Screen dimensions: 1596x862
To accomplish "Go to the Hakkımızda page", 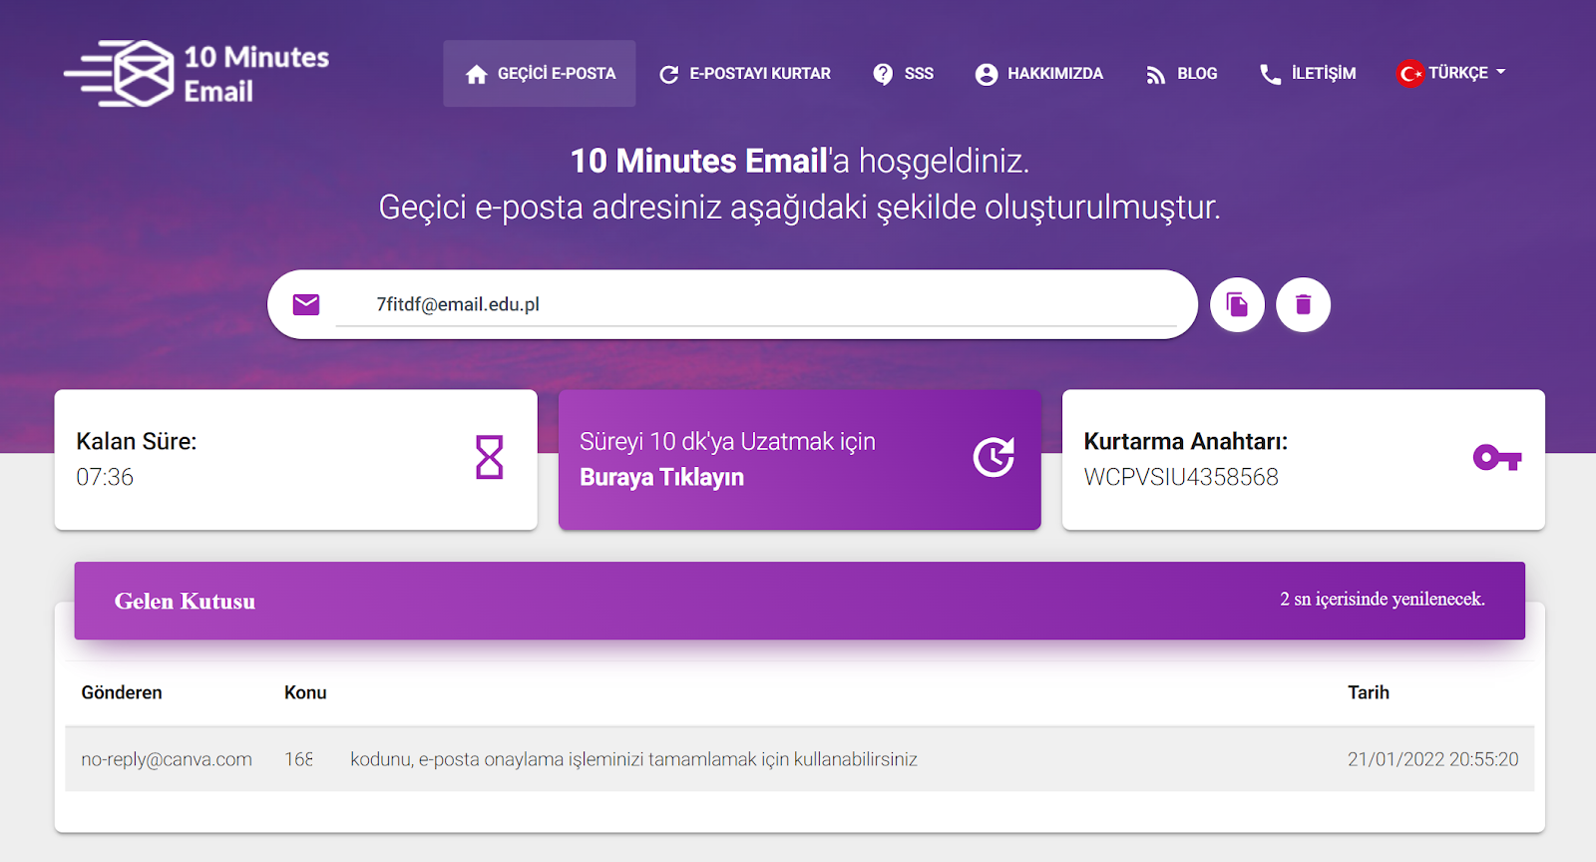I will point(1039,74).
